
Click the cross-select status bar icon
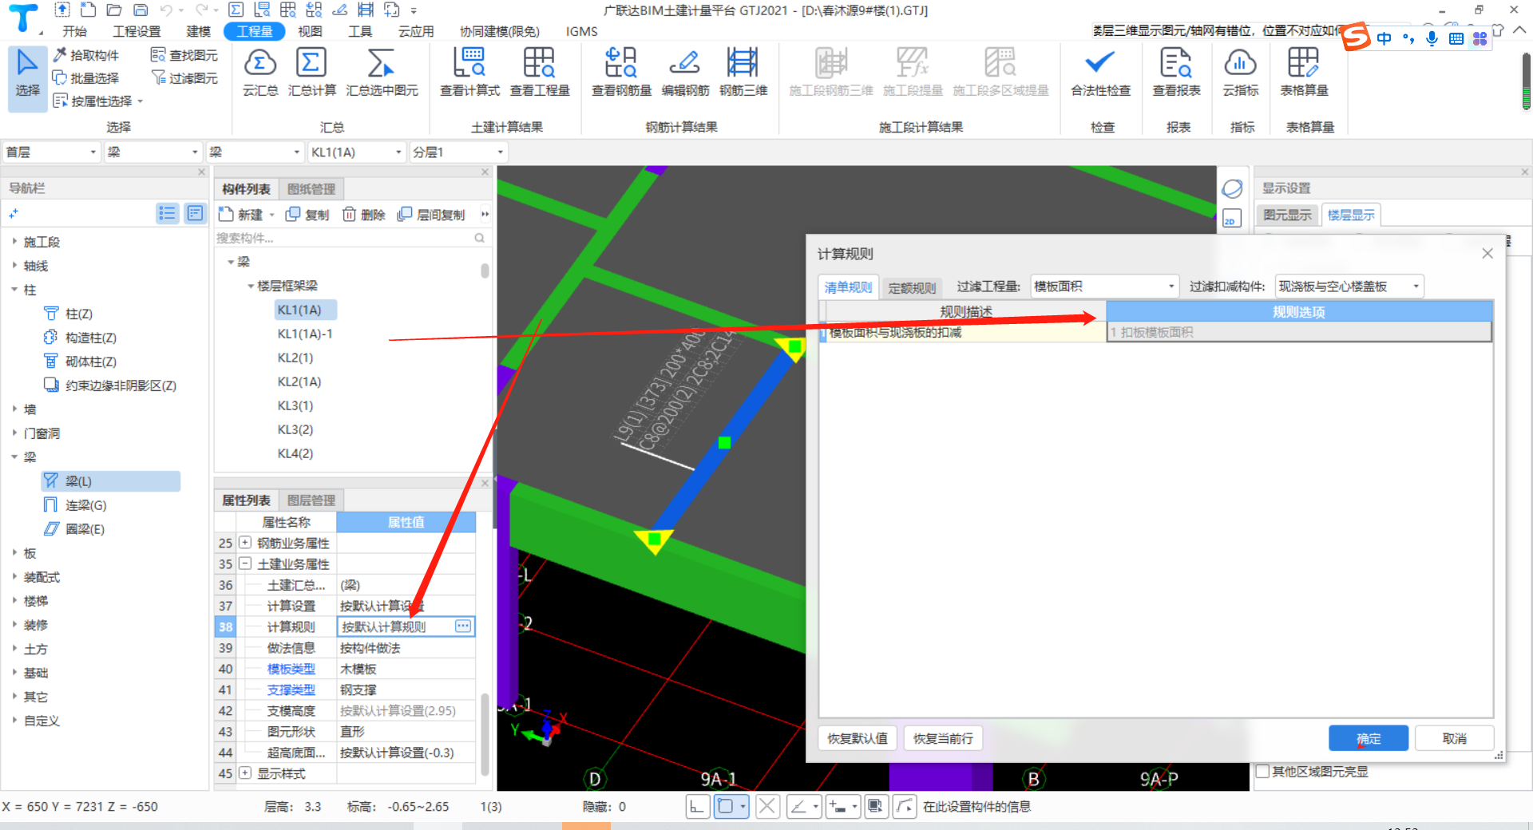pos(766,806)
